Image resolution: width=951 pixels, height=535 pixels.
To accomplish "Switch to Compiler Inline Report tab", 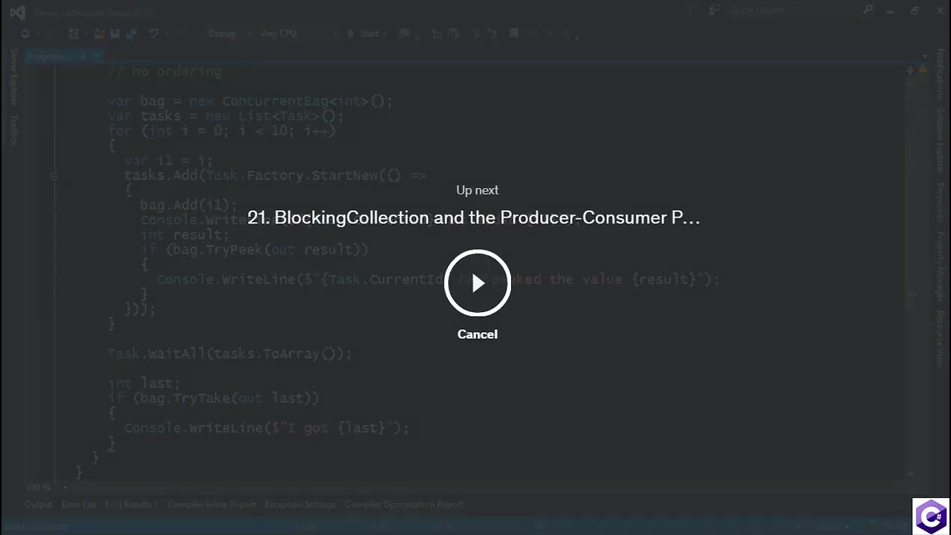I will (211, 505).
